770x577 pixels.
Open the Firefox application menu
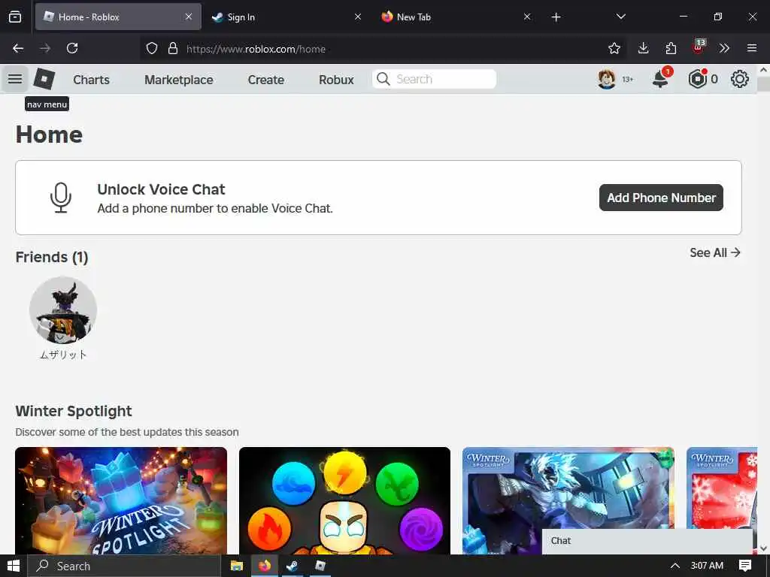click(752, 48)
